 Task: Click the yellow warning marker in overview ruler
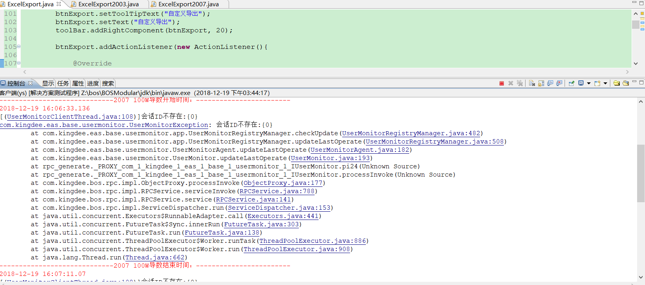[x=642, y=13]
